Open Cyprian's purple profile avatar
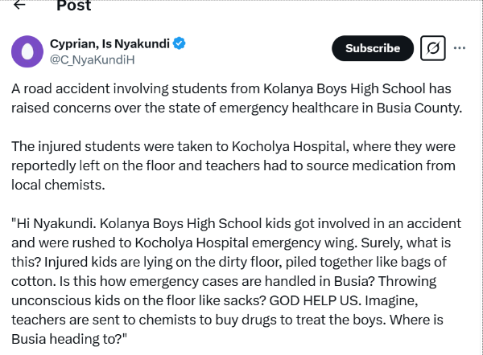The image size is (483, 355). tap(27, 51)
